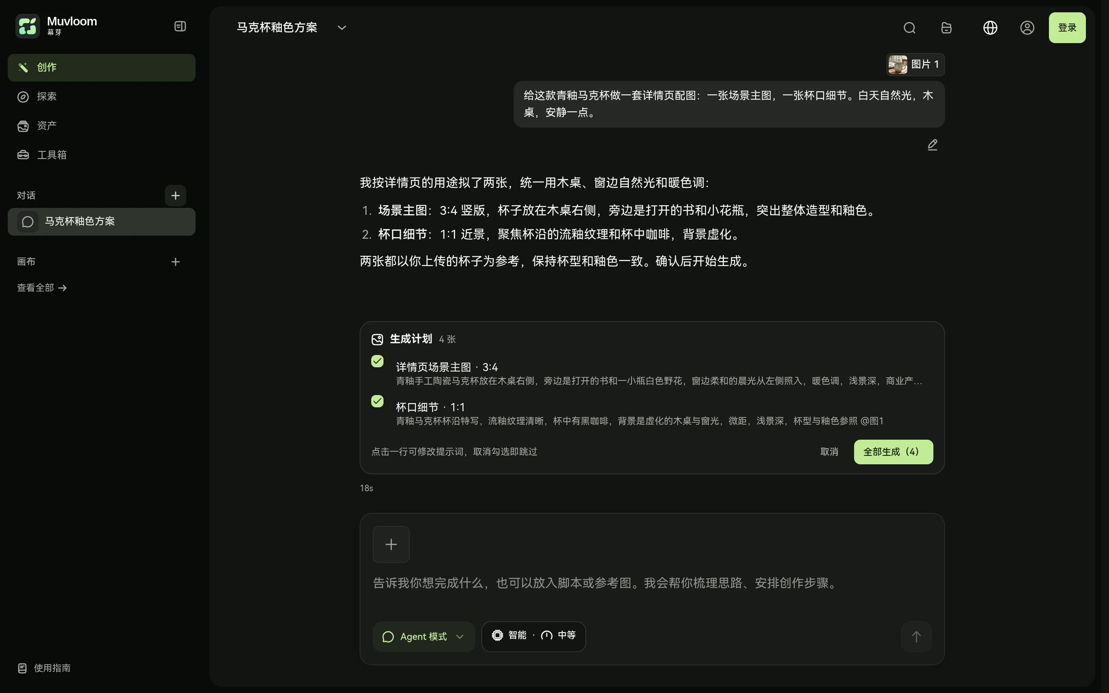Uncheck 杯口细节 checkbox

click(x=377, y=401)
